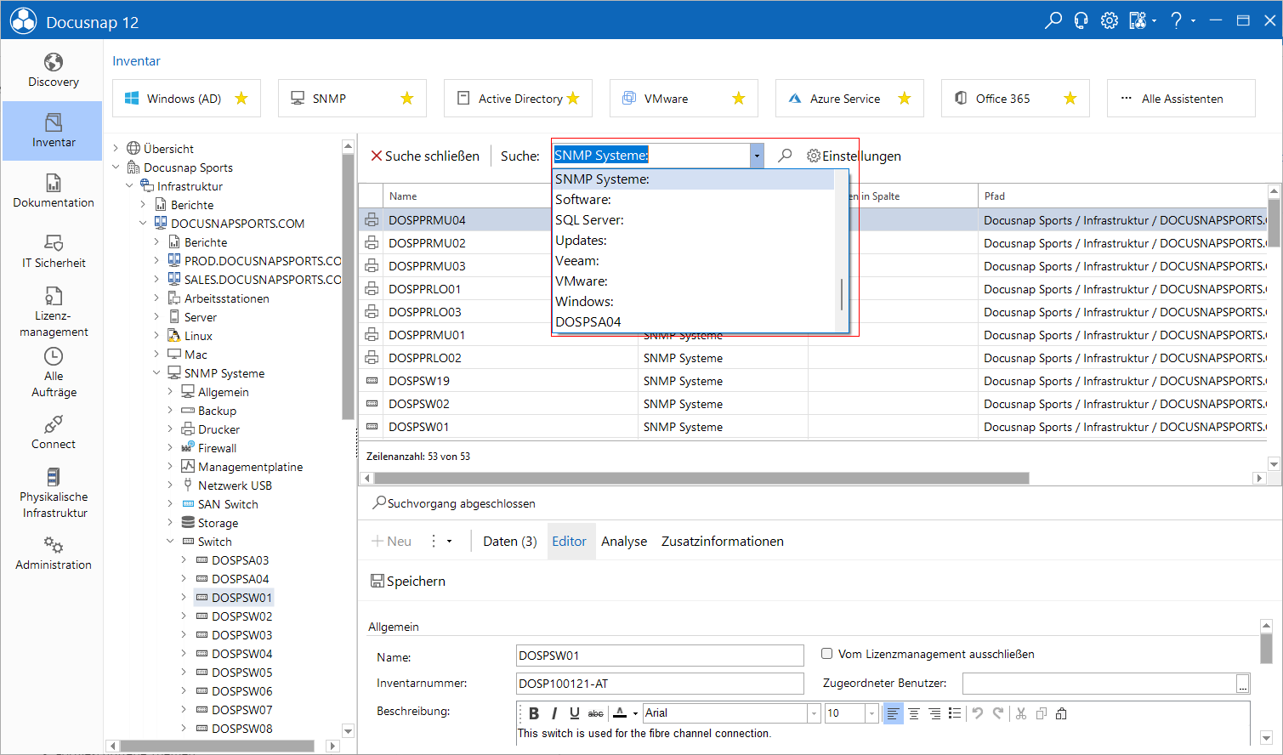Viewport: 1283px width, 755px height.
Task: Apply underline in the description toolbar
Action: tap(575, 713)
